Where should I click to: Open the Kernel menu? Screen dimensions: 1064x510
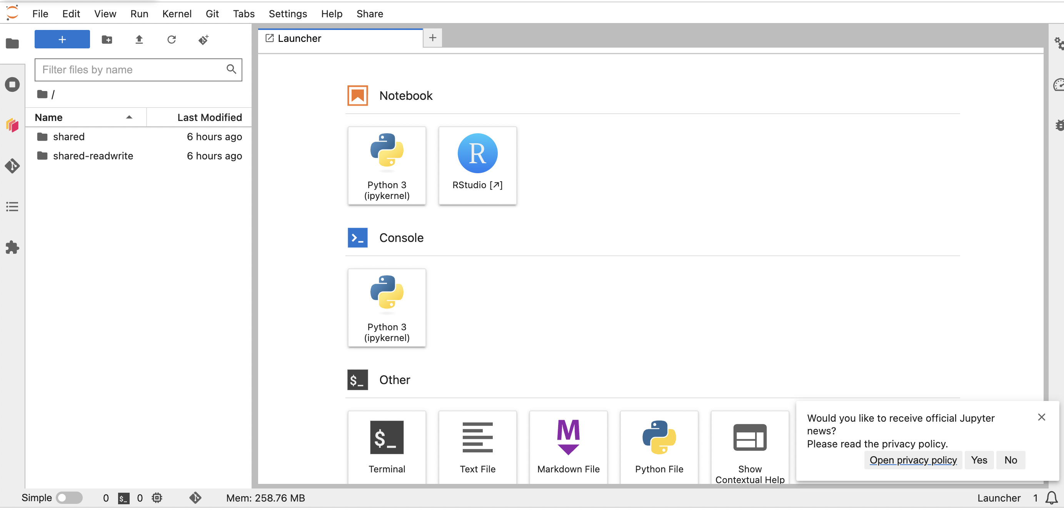[177, 13]
